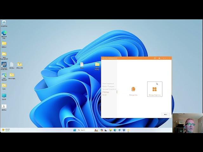Launch Microsoft Edge from the desktop
203x152 pixels.
point(4,34)
